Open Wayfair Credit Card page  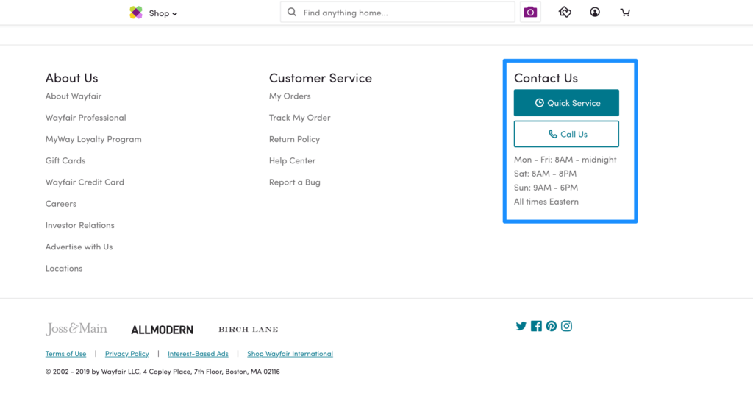pos(85,182)
